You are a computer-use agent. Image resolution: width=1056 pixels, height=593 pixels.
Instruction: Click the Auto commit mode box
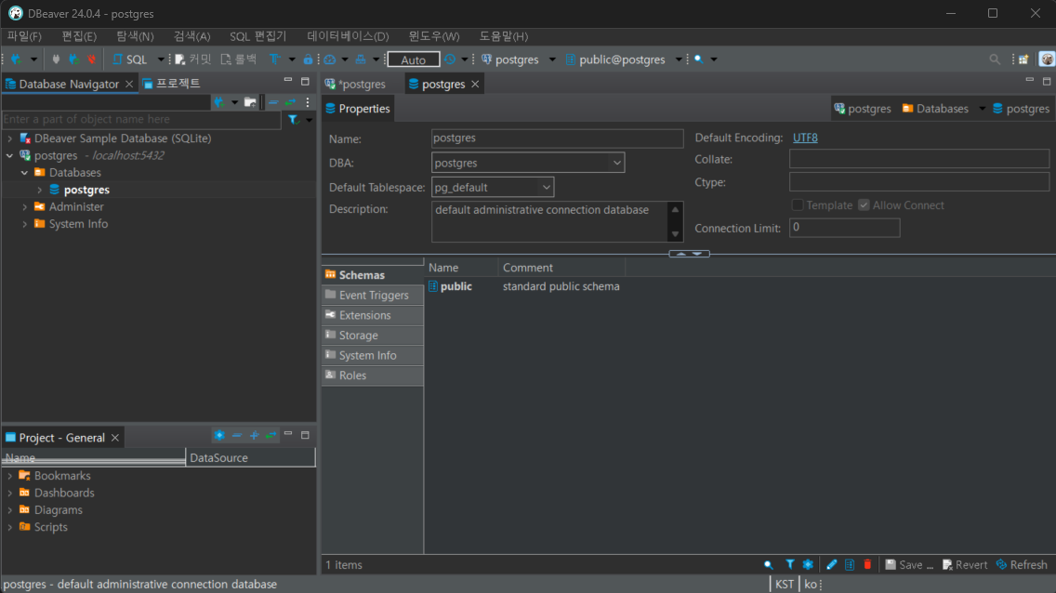point(414,59)
